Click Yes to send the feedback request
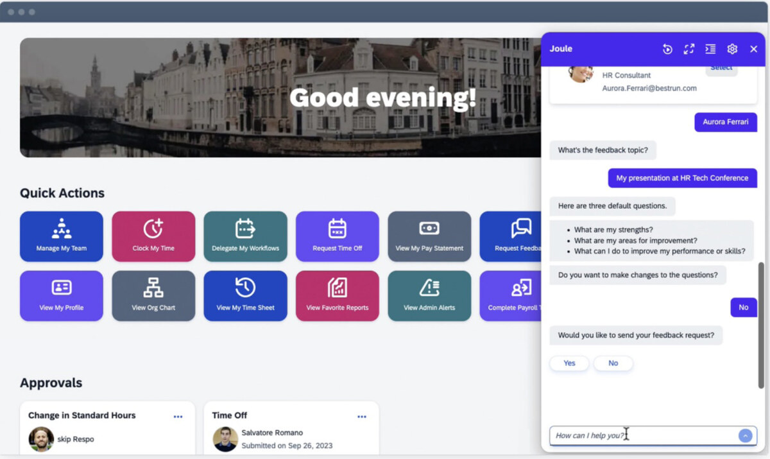The width and height of the screenshot is (770, 459). [569, 363]
